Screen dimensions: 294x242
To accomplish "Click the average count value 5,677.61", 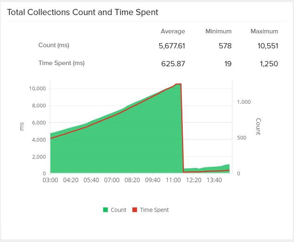I will pyautogui.click(x=172, y=46).
